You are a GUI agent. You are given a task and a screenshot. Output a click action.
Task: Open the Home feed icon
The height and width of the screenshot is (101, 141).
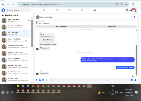44,10
